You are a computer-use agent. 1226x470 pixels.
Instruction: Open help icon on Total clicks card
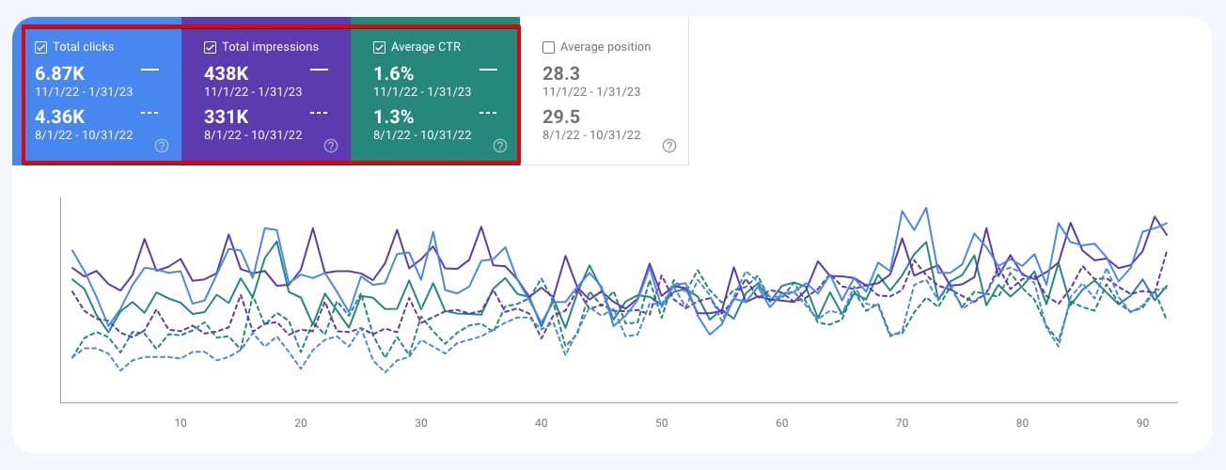point(162,146)
